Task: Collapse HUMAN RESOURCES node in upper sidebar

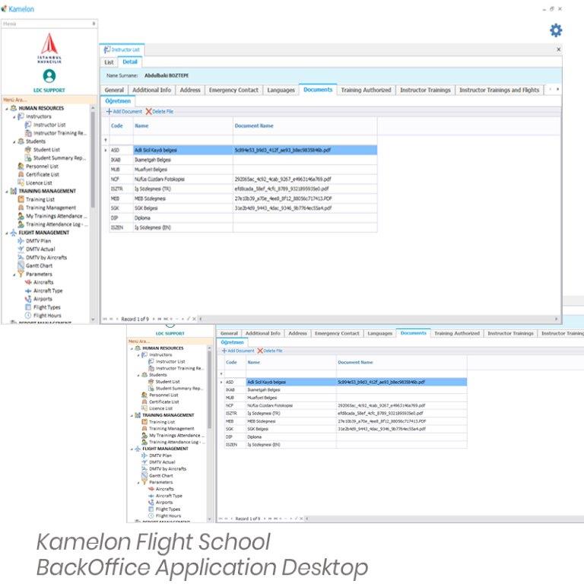Action: coord(7,109)
